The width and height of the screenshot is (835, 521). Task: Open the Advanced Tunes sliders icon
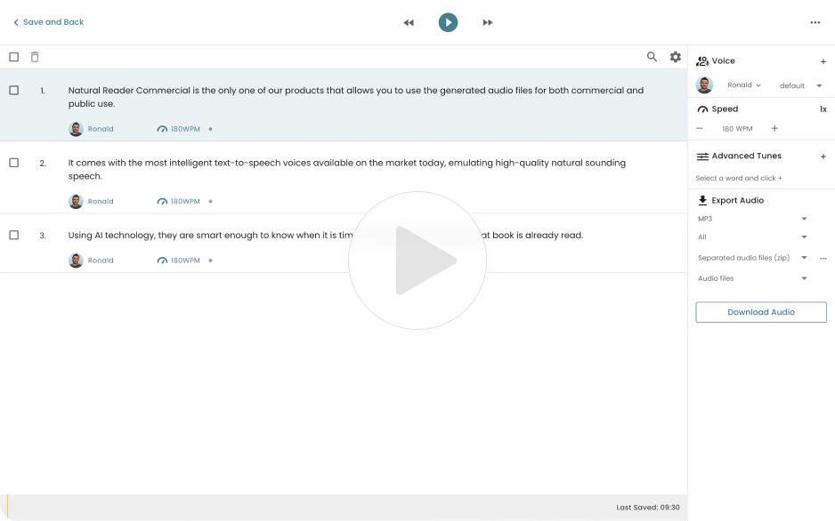tap(702, 156)
